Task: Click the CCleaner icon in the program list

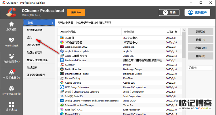Action: [62, 65]
